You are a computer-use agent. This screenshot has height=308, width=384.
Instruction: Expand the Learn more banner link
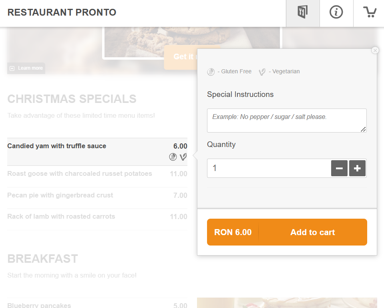pos(26,68)
